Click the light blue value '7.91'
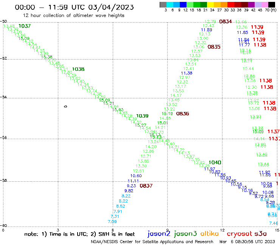This screenshot has height=245, width=280. (x=118, y=211)
